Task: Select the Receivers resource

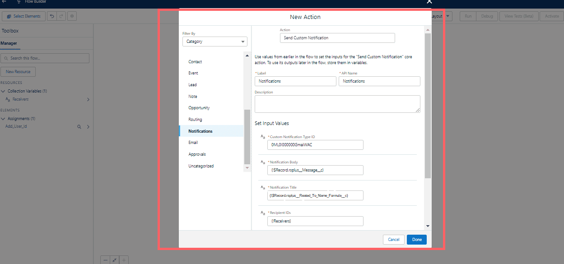Action: point(21,99)
